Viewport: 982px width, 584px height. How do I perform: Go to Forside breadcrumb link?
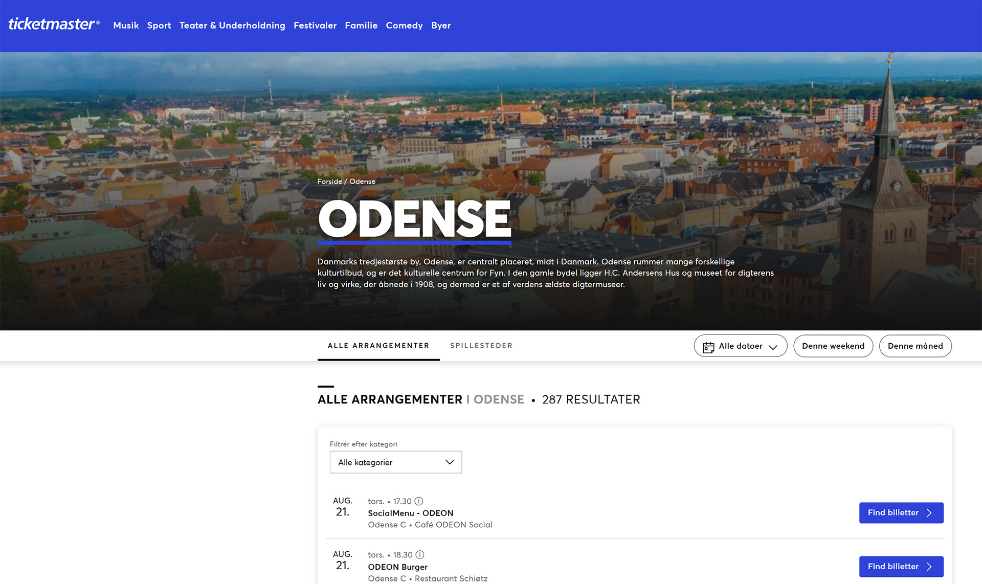330,182
